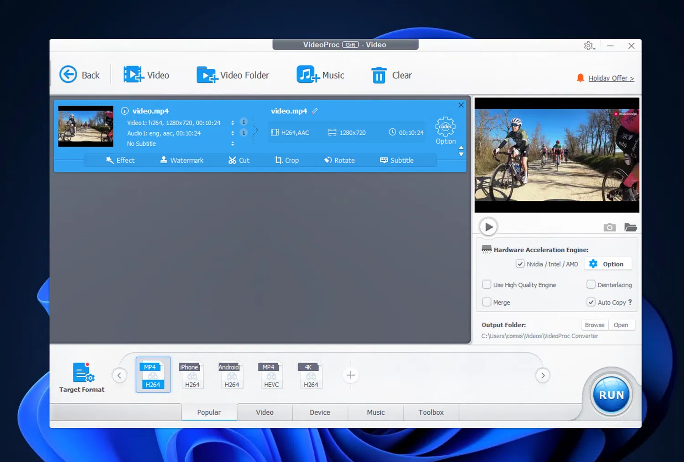Start conversion with the RUN button

click(x=611, y=394)
